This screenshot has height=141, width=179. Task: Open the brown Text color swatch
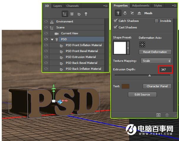pyautogui.click(x=126, y=86)
